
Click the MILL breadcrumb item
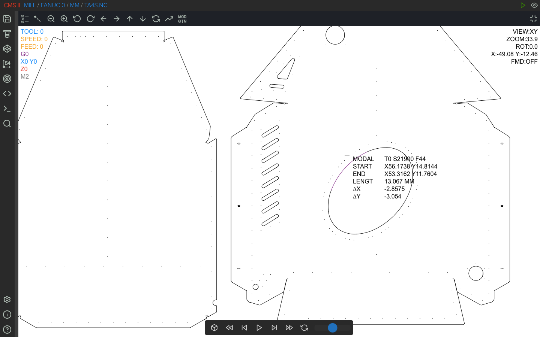30,5
